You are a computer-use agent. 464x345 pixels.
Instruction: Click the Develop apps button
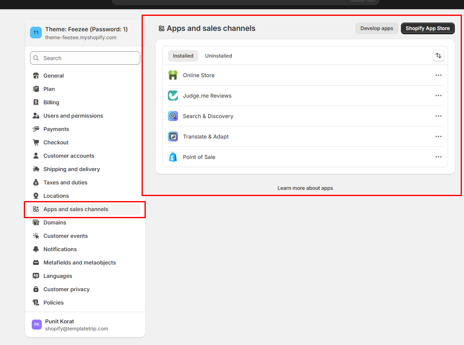377,28
